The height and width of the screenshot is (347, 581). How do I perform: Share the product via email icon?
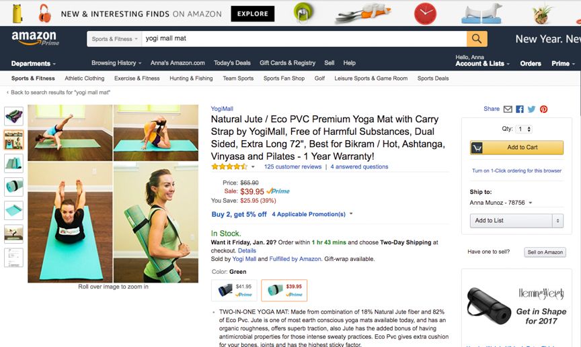(x=508, y=109)
